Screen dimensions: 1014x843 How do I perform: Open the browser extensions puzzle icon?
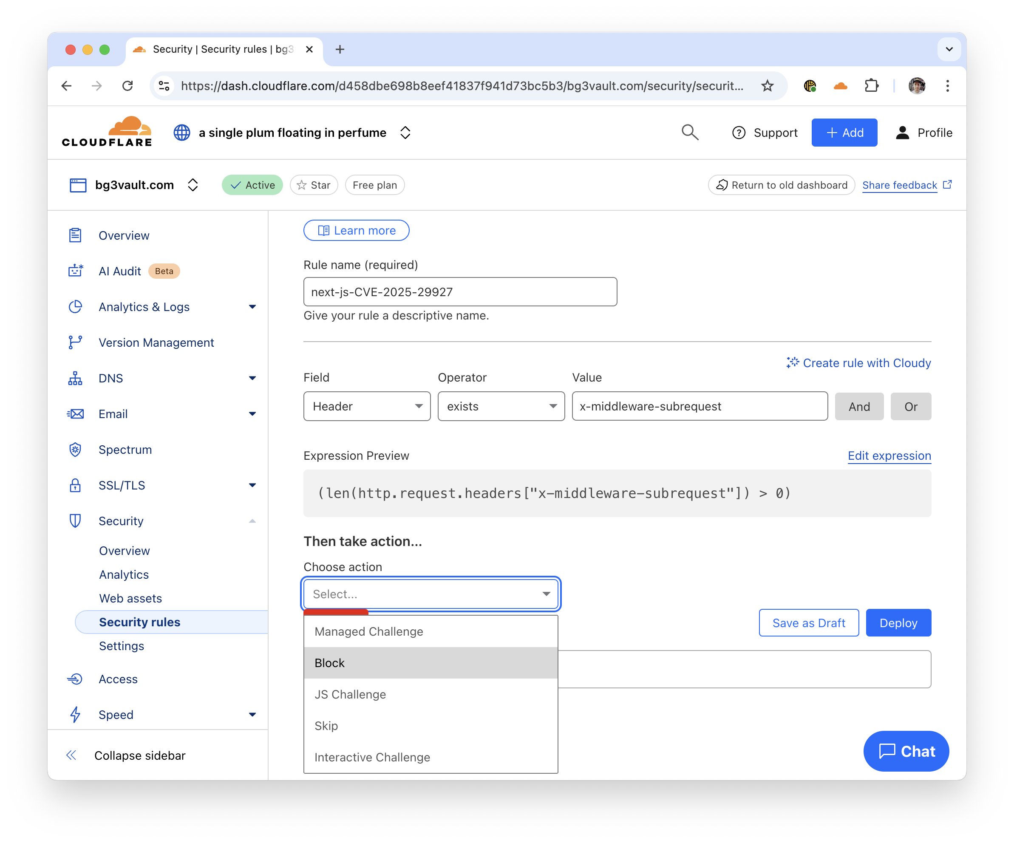click(871, 86)
